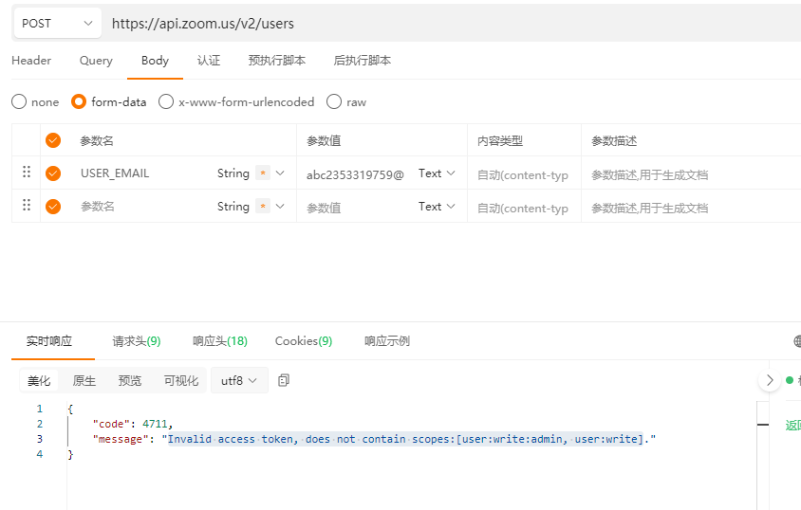
Task: Click the content-type field of USER_EMAIL row
Action: [x=524, y=175]
